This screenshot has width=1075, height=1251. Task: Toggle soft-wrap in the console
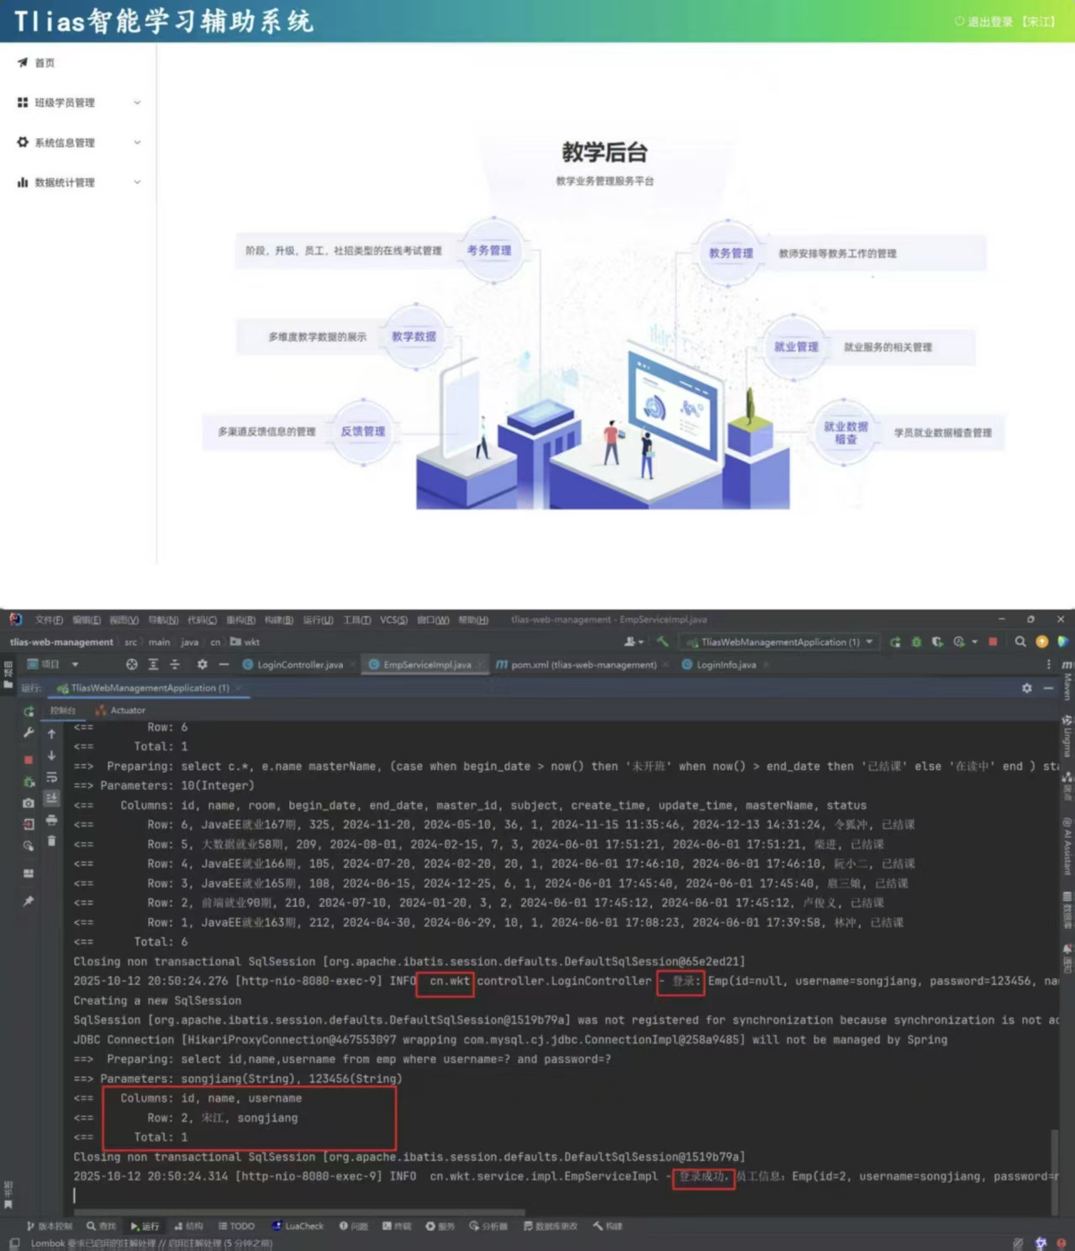tap(51, 777)
